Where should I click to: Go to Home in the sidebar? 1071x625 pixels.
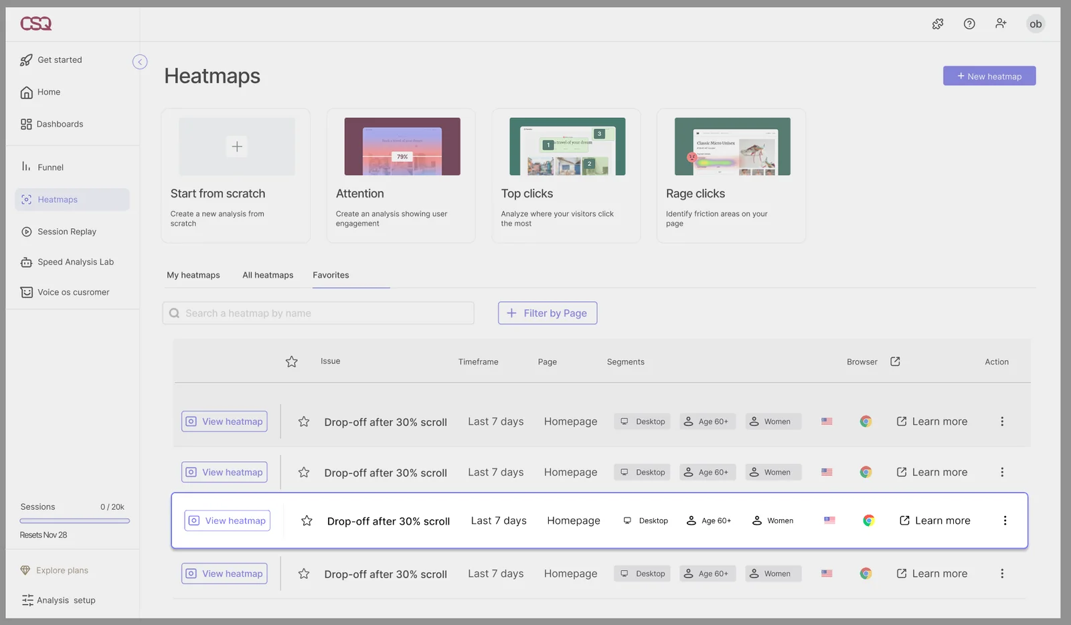point(40,92)
